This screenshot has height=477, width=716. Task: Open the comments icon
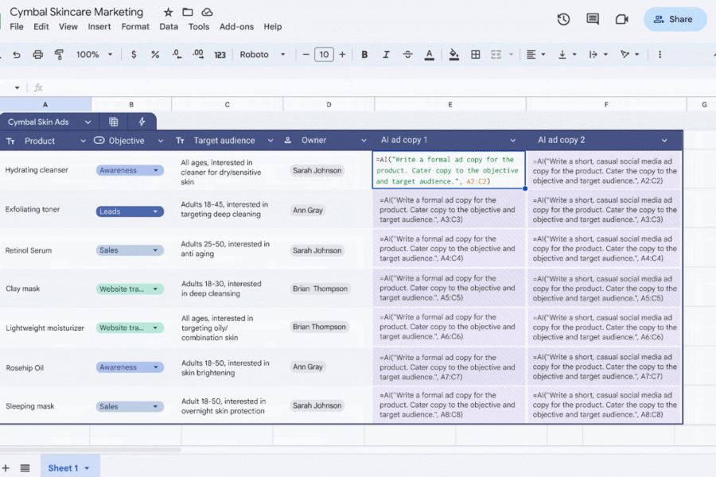pos(593,19)
